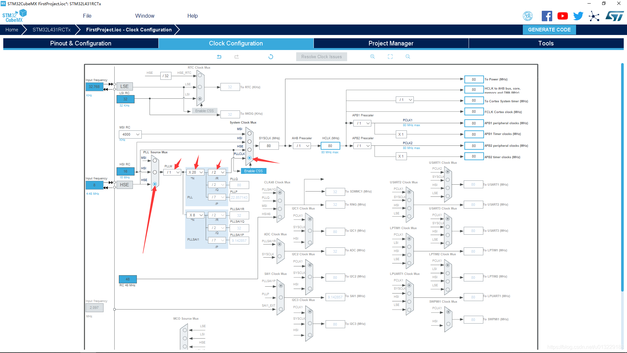Viewport: 627px width, 353px height.
Task: Click Enable CSS near System Clock Mux
Action: click(253, 171)
